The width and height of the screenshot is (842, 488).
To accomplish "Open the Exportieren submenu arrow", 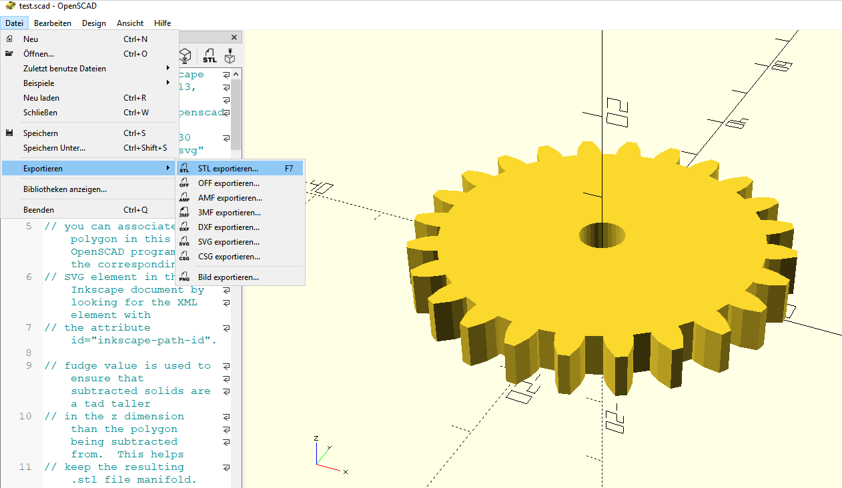I will pos(168,169).
